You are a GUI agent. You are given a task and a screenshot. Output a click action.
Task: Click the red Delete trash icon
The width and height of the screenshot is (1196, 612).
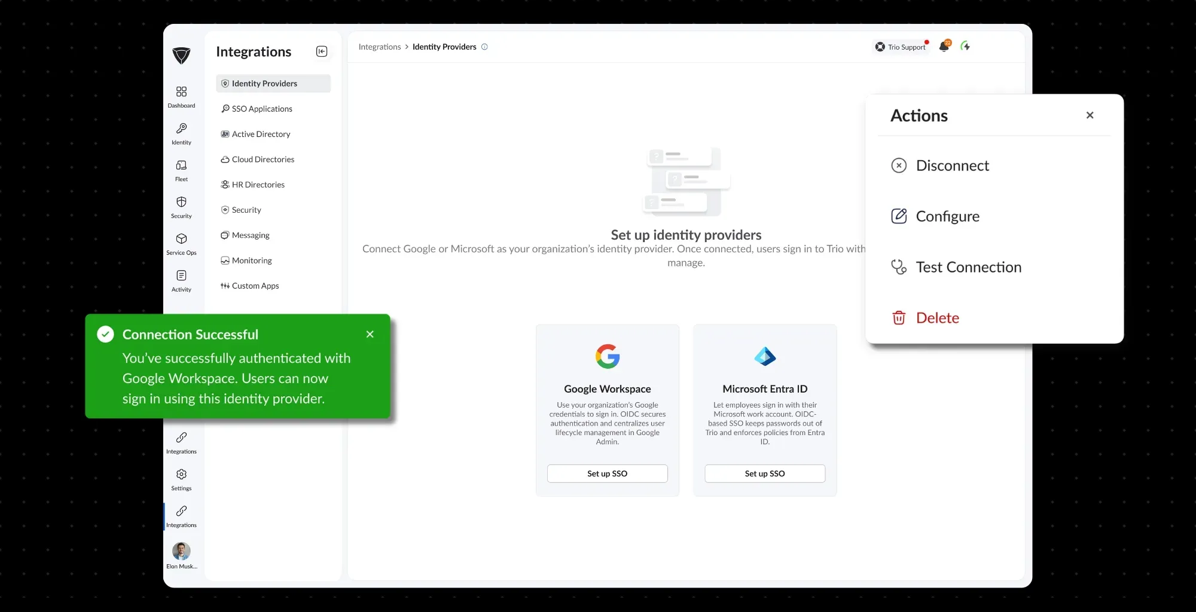coord(899,318)
